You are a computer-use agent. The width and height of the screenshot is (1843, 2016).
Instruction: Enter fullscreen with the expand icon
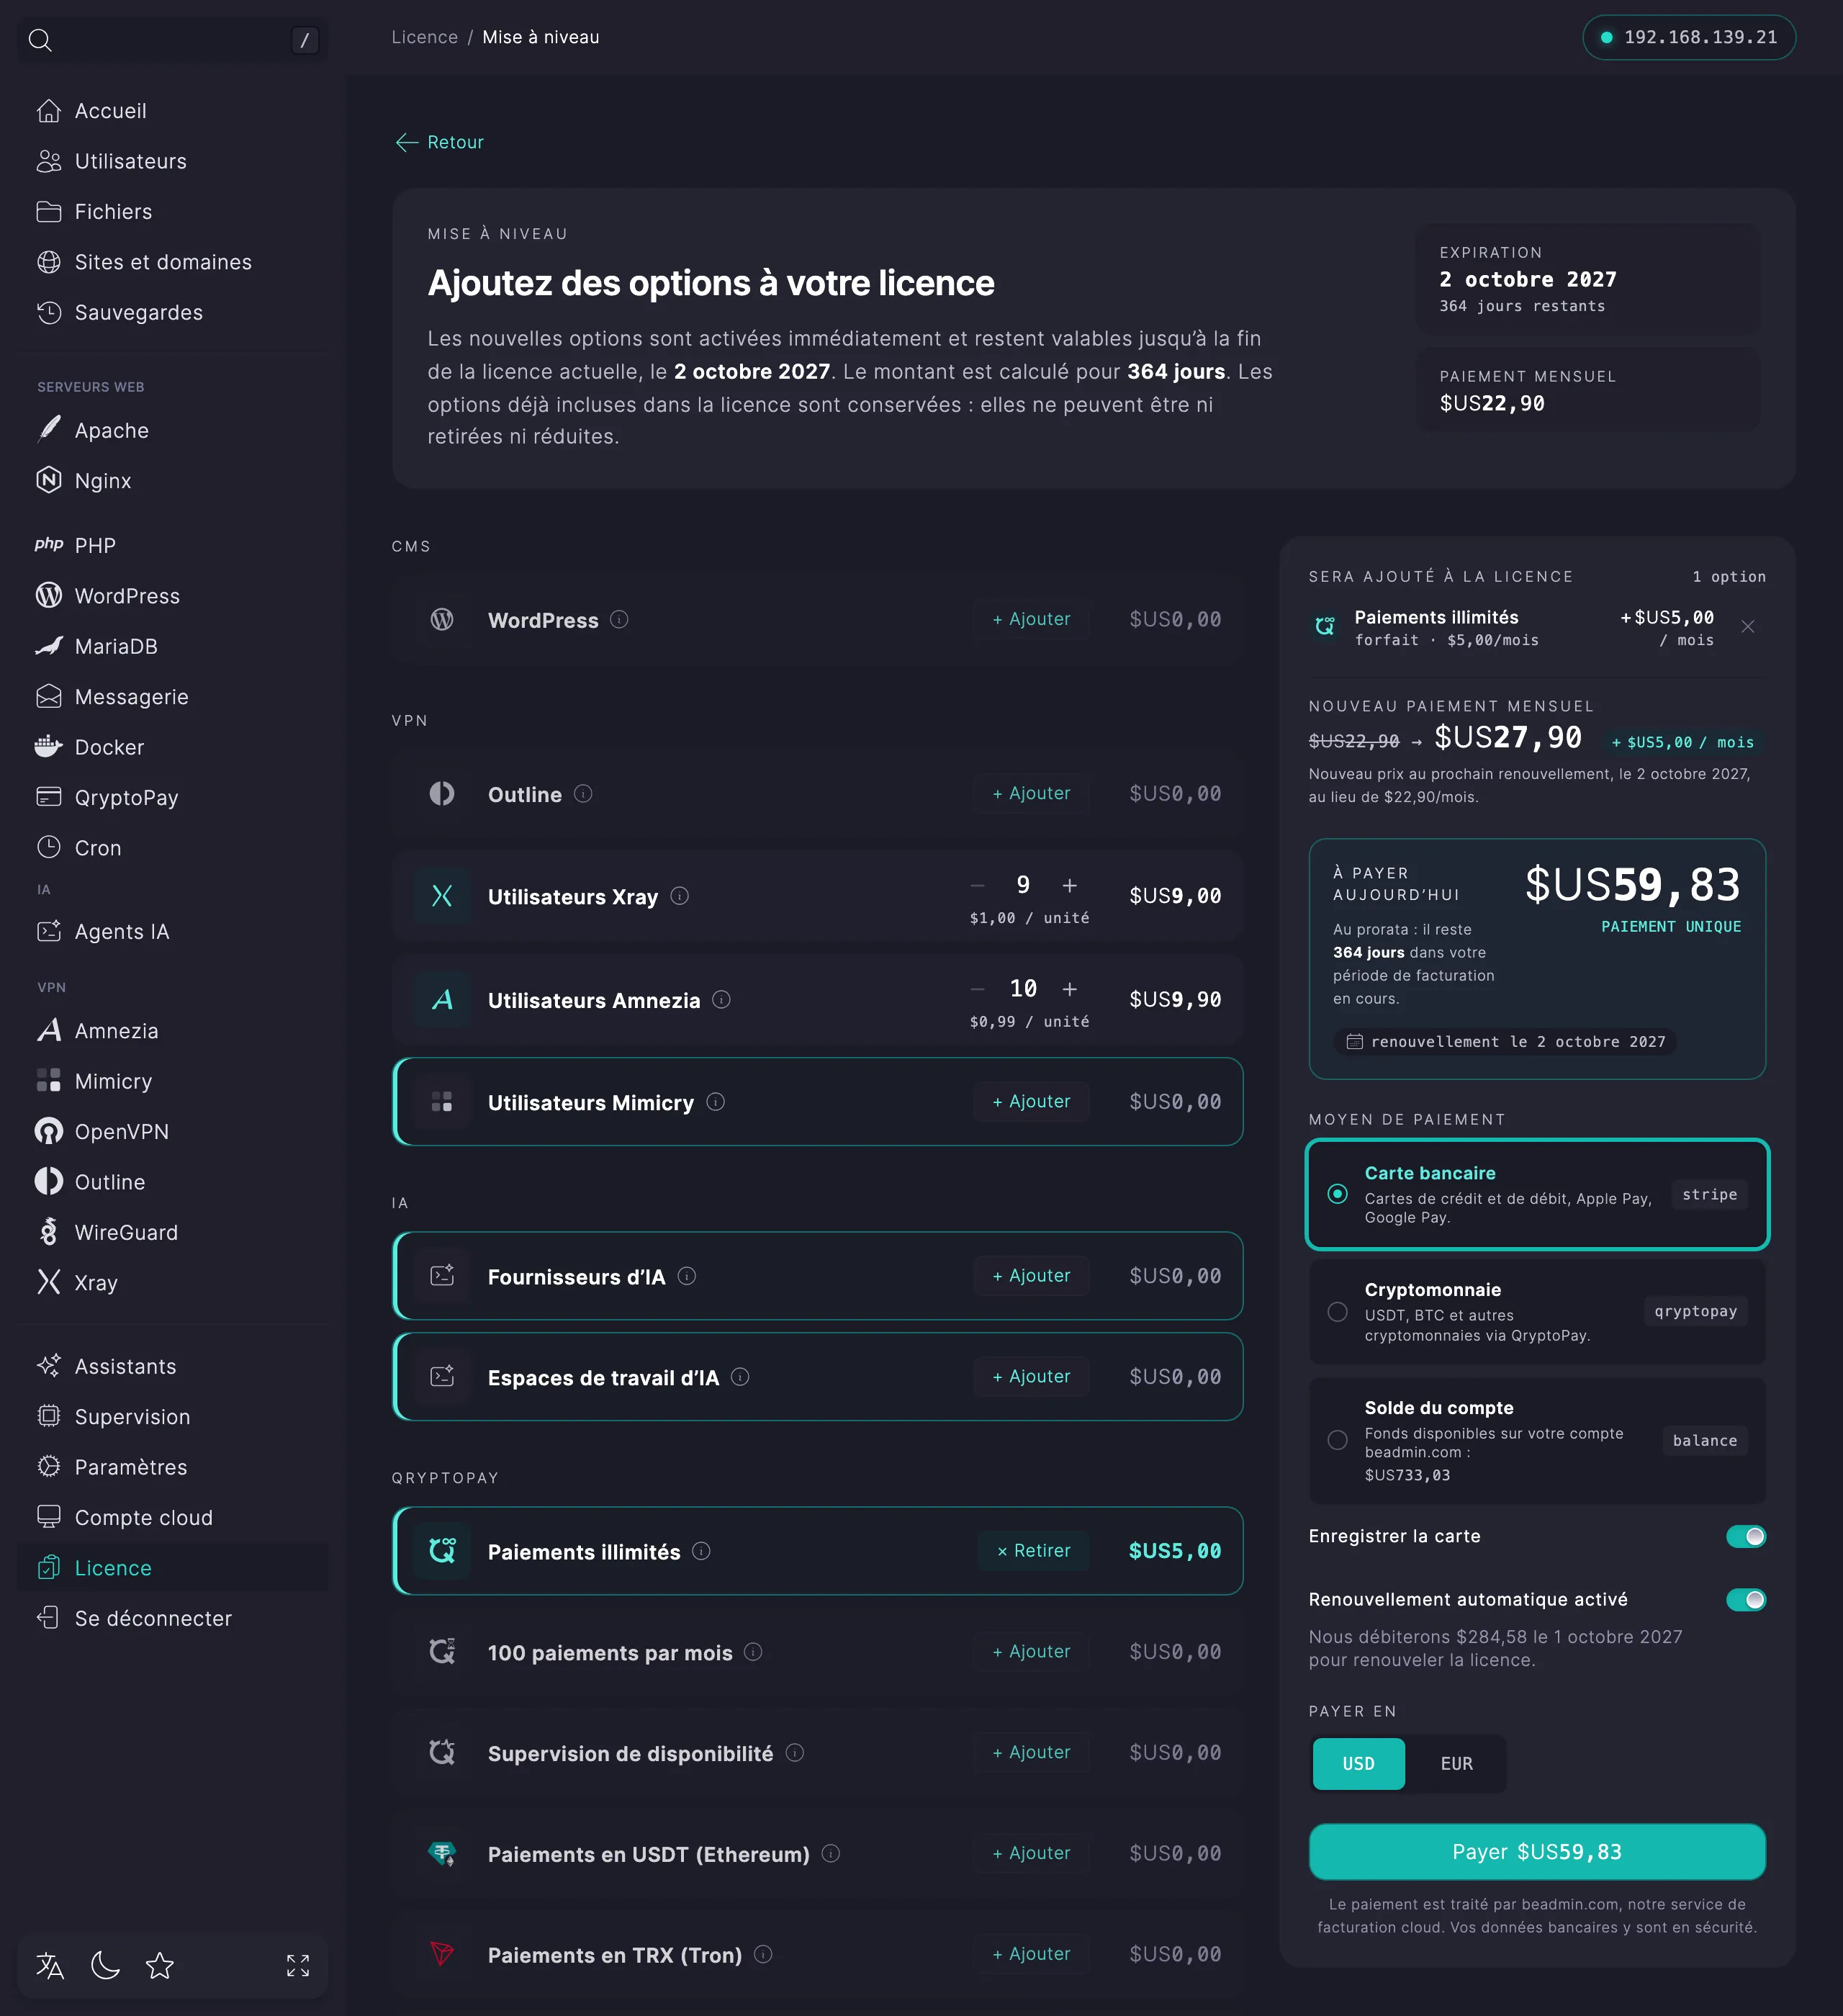(298, 1966)
